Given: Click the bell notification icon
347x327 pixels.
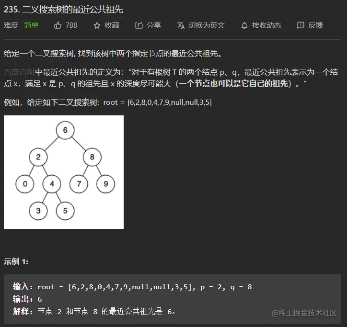Looking at the screenshot, I should tap(244, 25).
